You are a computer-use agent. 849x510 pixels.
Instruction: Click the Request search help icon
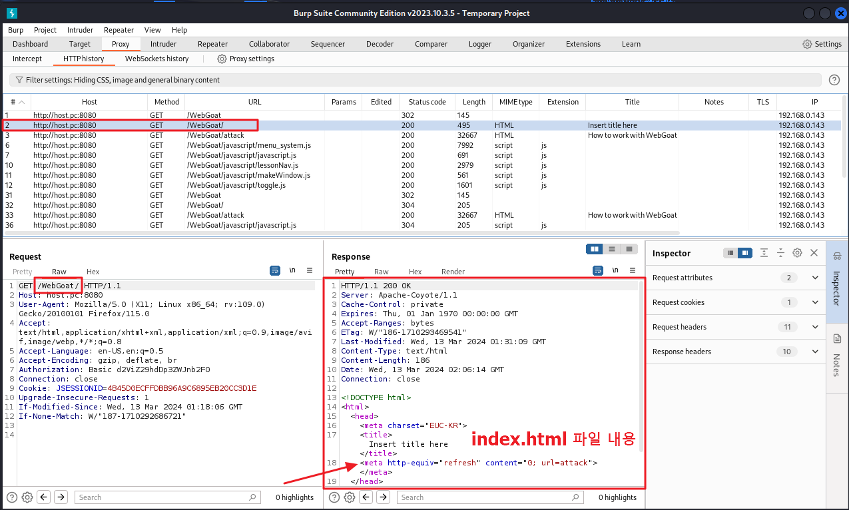click(x=12, y=497)
